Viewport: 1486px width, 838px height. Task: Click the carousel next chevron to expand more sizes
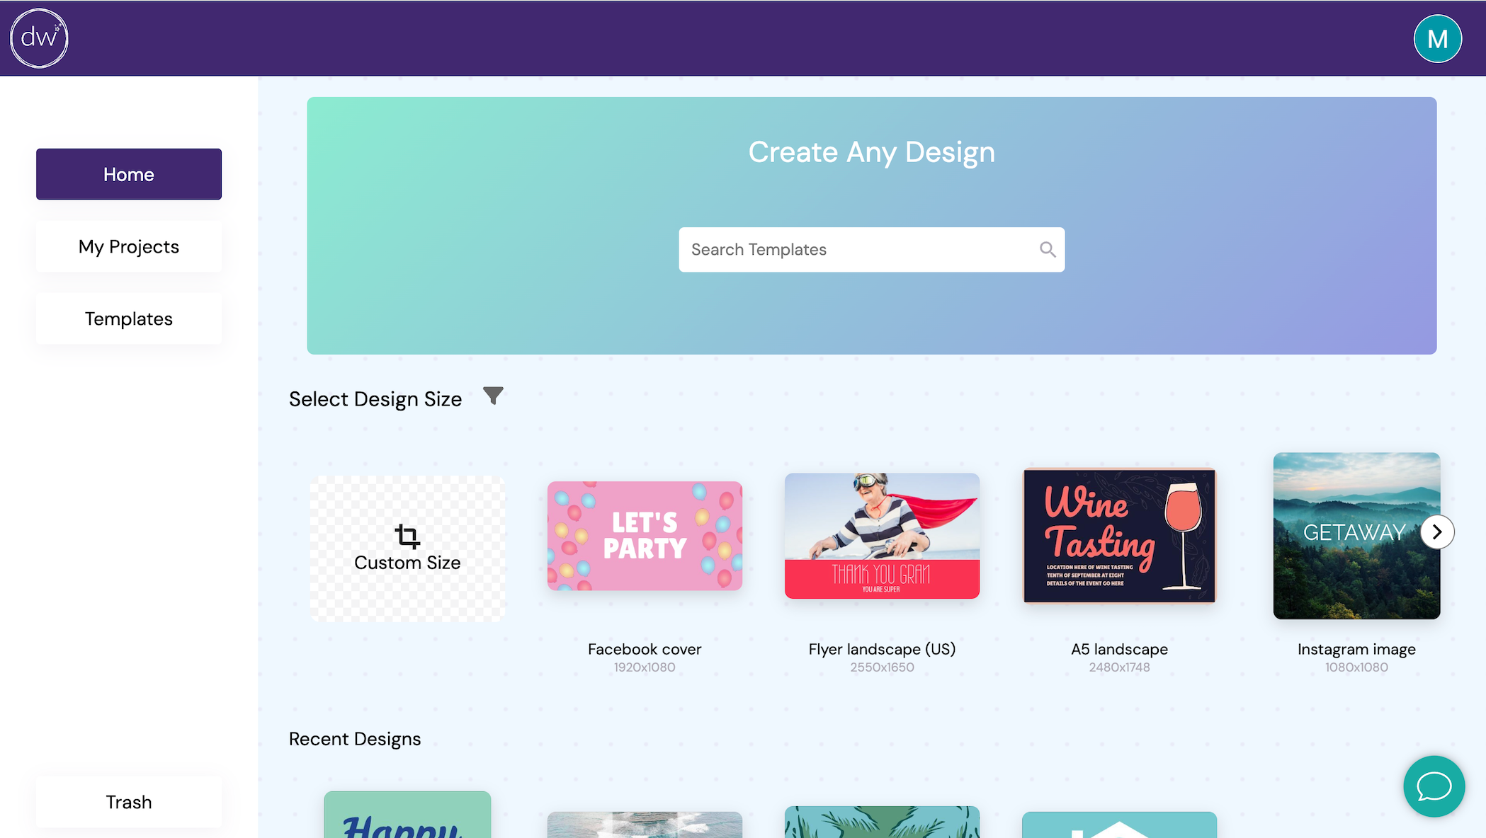pos(1436,531)
